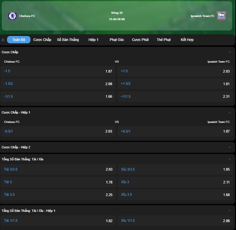Open the Phạt Góc tab
Image resolution: width=236 pixels, height=230 pixels.
[117, 40]
